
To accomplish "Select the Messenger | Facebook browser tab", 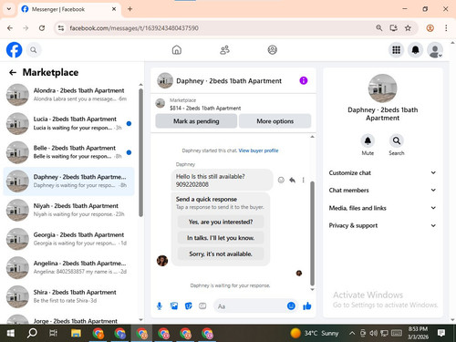I will pyautogui.click(x=69, y=9).
